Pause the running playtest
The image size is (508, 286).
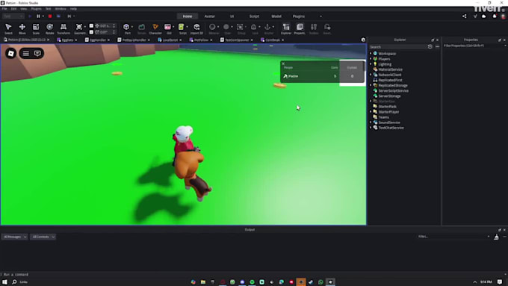point(38,16)
